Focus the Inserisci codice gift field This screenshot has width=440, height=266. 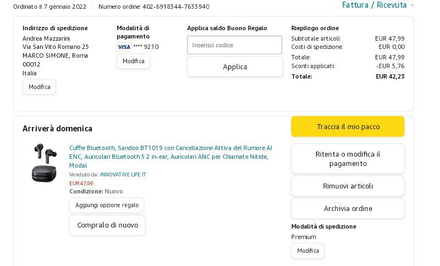pos(234,45)
